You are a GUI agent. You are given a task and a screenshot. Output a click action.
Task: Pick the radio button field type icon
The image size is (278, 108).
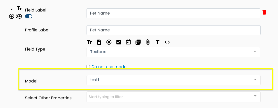click(x=109, y=42)
